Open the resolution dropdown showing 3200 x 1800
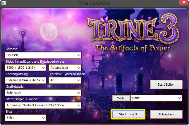Image resolution: width=189 pixels, height=125 pixels. (25, 68)
